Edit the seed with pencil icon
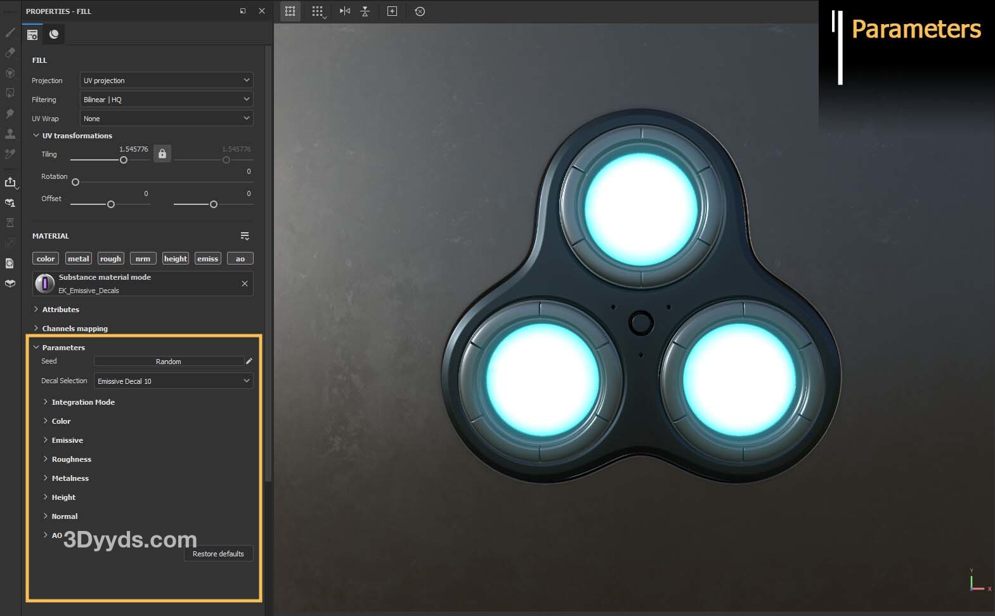The height and width of the screenshot is (616, 995). [249, 361]
